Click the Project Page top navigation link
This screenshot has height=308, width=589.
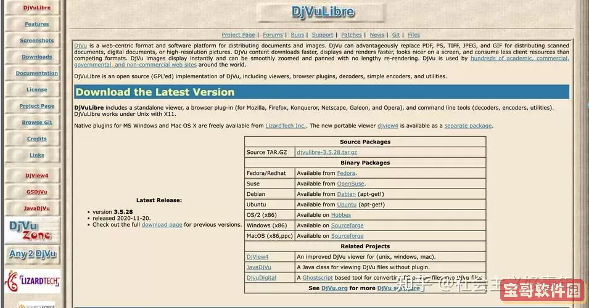click(x=238, y=35)
